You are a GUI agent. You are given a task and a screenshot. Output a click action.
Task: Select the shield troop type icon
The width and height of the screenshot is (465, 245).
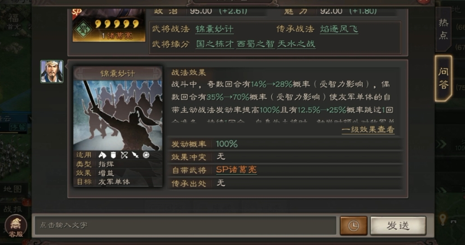coord(113,155)
